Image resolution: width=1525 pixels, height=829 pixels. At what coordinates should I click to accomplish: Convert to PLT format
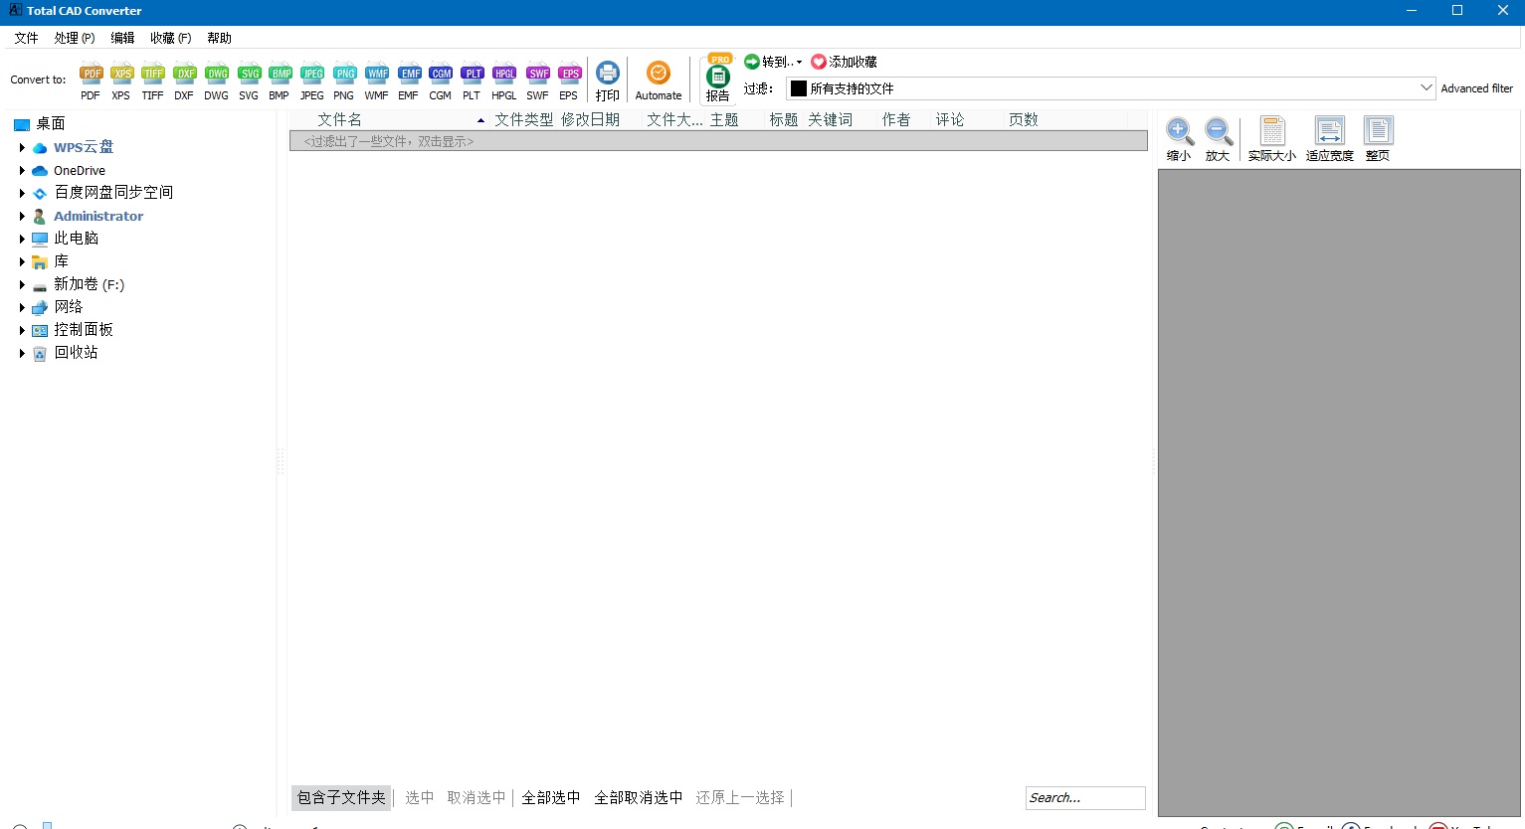tap(472, 82)
